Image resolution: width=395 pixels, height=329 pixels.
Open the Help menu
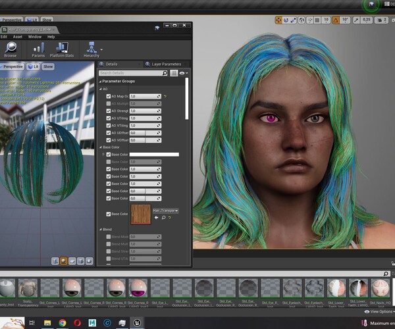(51, 37)
